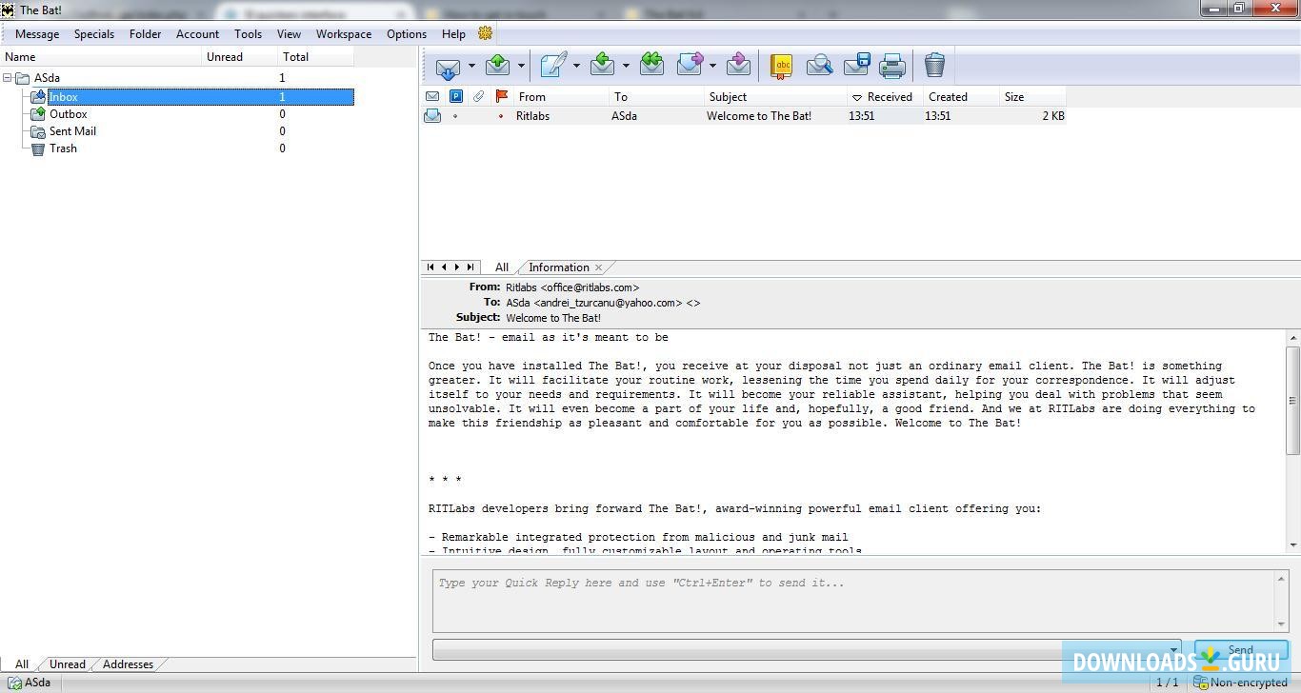1301x693 pixels.
Task: Switch to the Addresses tab
Action: click(128, 664)
